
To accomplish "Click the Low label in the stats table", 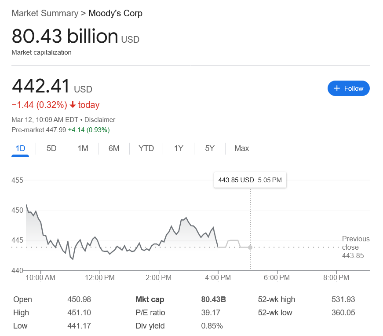I will 20,326.
